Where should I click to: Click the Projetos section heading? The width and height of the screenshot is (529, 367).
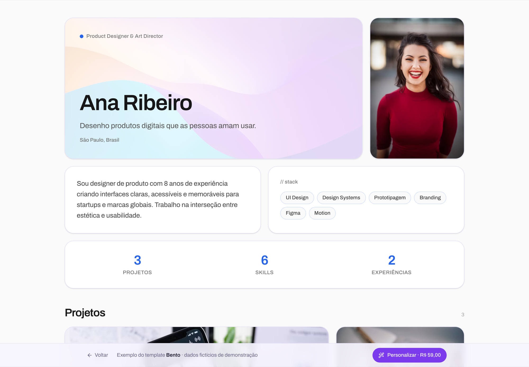point(85,313)
